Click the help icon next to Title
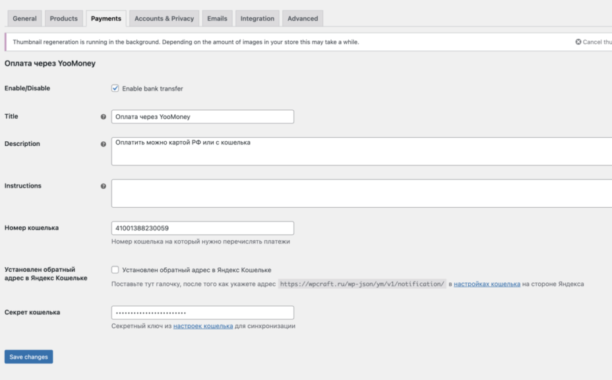612x380 pixels. [103, 117]
